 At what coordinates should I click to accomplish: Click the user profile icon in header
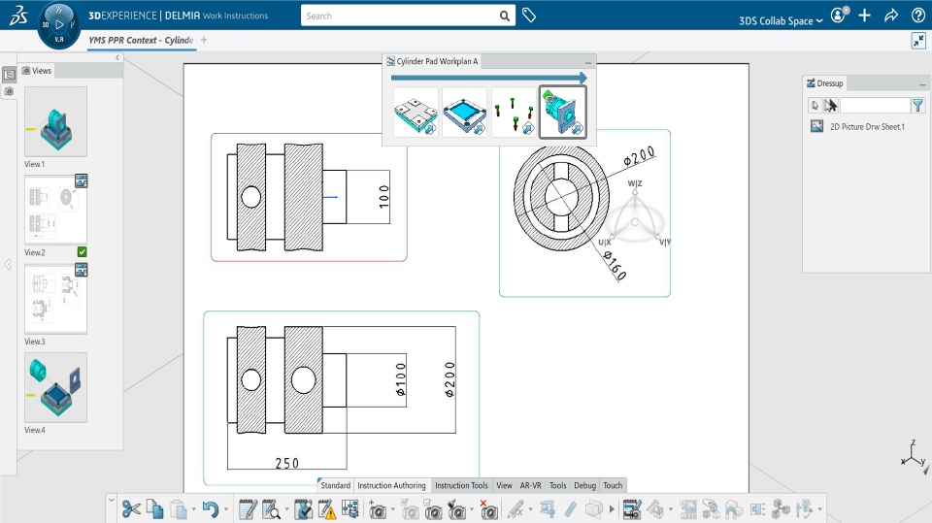(839, 15)
